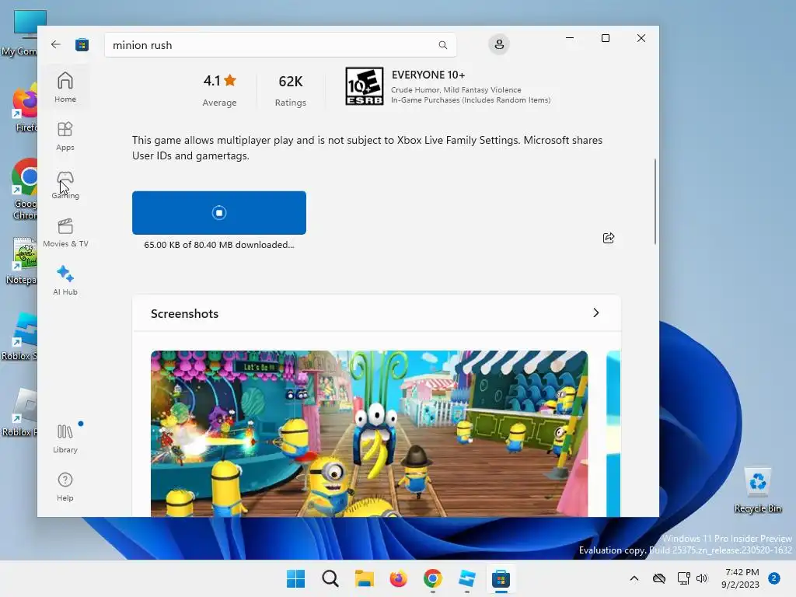The image size is (796, 597).
Task: Click the search magnifier icon in search box
Action: pos(442,45)
